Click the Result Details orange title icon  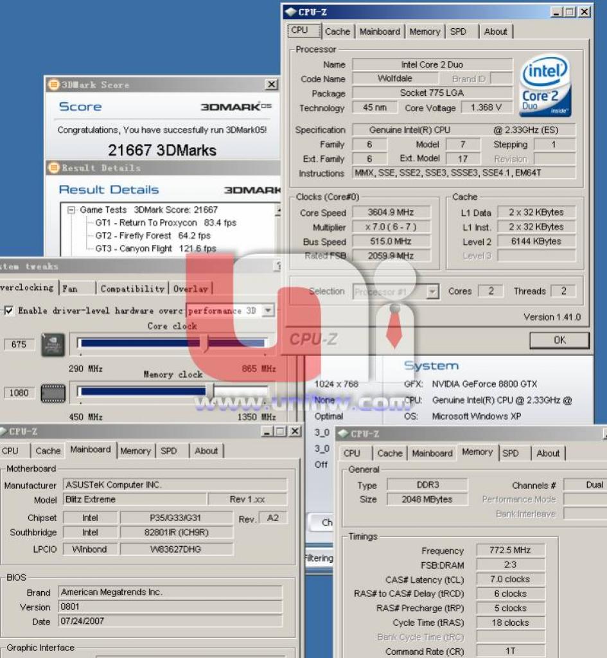54,168
